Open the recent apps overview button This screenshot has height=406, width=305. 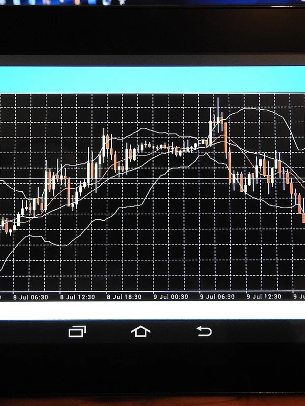click(x=77, y=331)
